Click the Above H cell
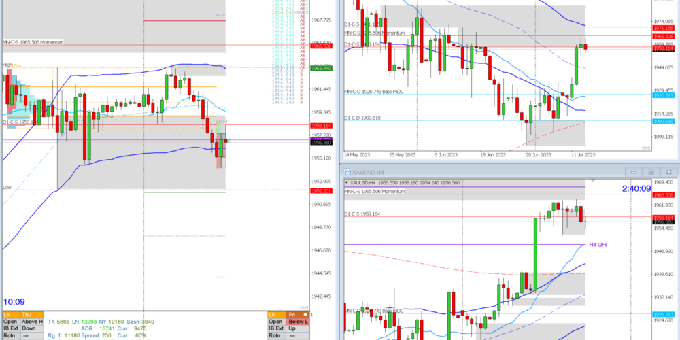Viewport: 680px width, 340px height. [33, 322]
